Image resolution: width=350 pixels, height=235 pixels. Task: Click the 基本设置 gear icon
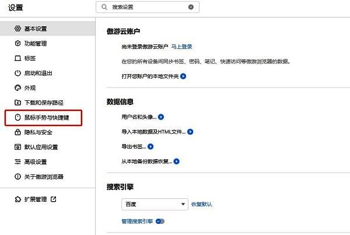point(17,29)
